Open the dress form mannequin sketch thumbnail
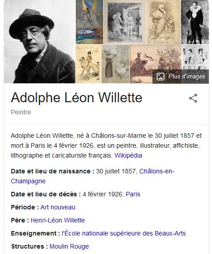The height and width of the screenshot is (254, 212). pyautogui.click(x=125, y=22)
